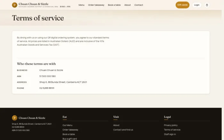Click the Gift cards button

[x=182, y=5]
